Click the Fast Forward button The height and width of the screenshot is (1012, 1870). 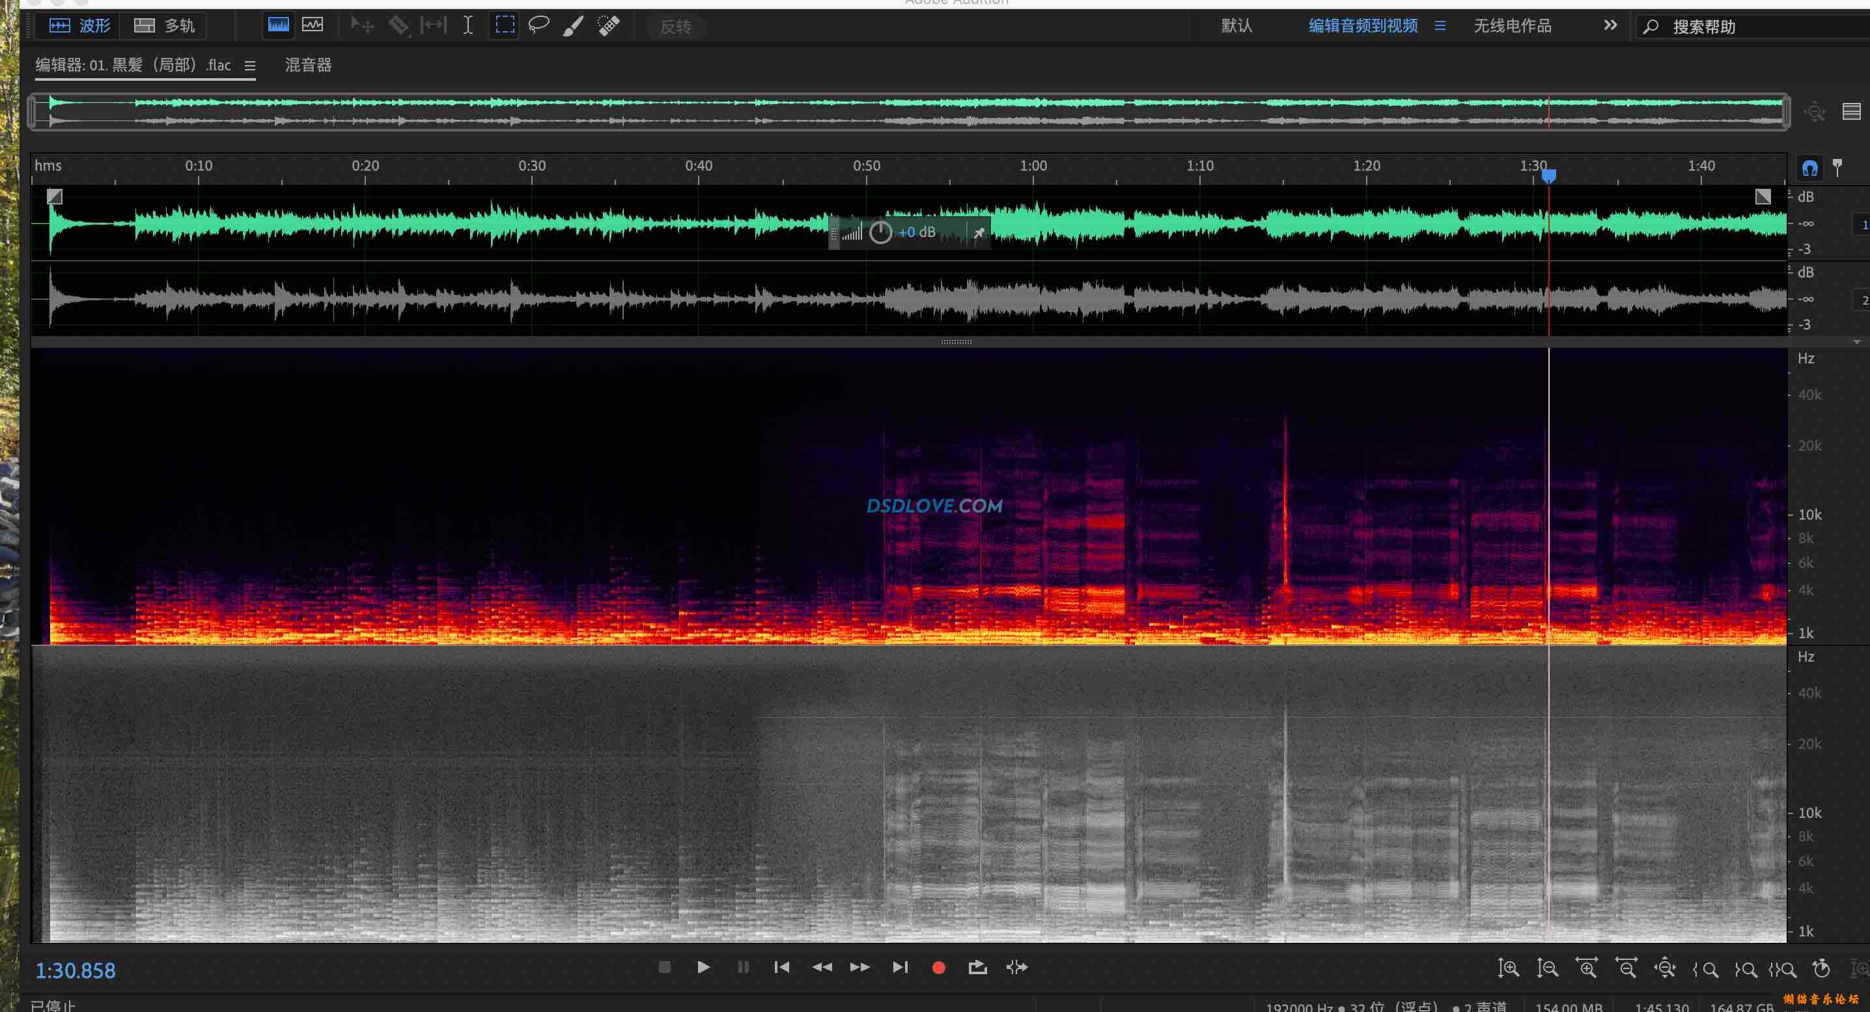click(x=860, y=967)
